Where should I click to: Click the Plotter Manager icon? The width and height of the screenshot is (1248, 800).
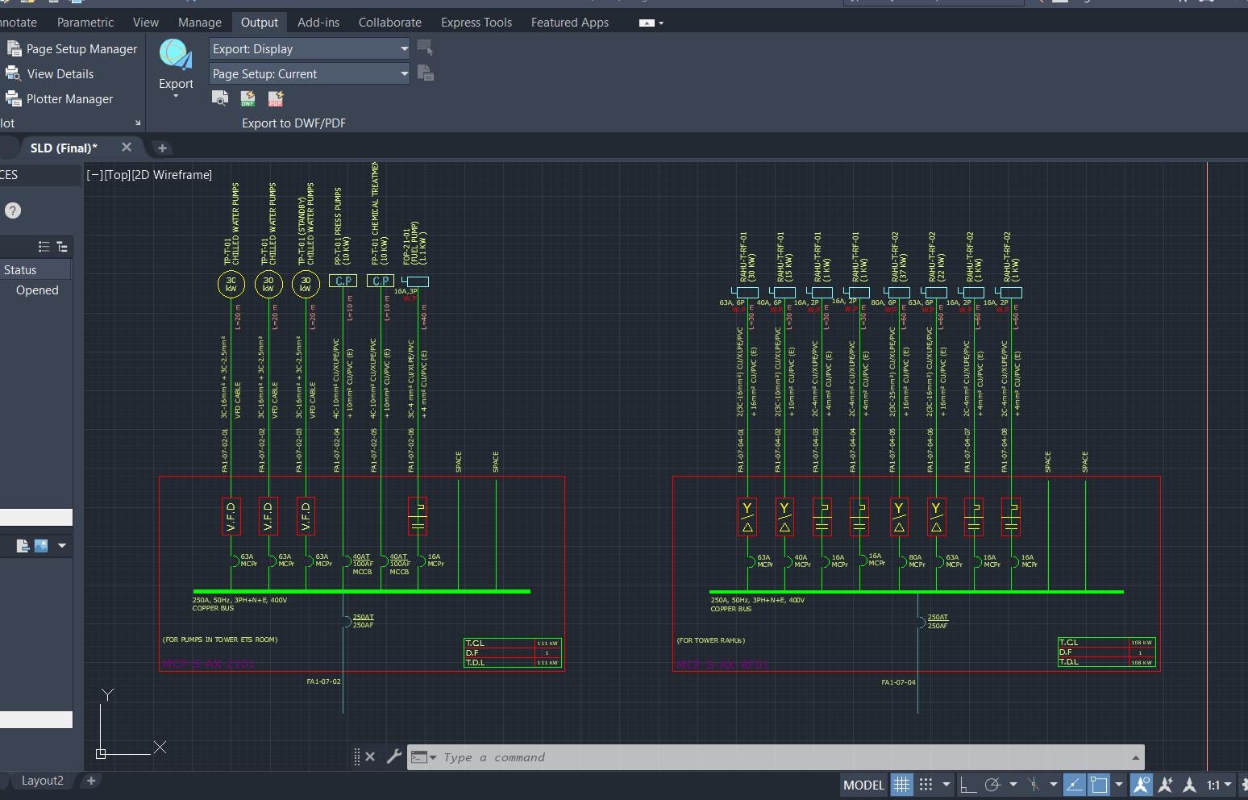pyautogui.click(x=13, y=98)
